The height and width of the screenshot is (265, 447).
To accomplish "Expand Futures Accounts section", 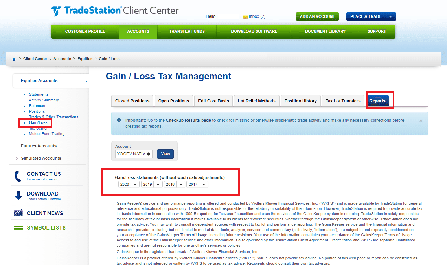I will [x=39, y=146].
